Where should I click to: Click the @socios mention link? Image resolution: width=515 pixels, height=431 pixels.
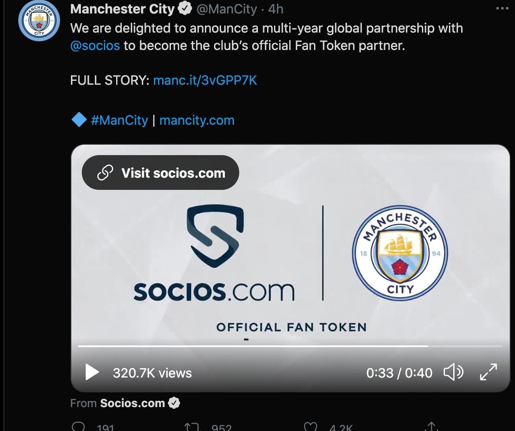point(95,46)
